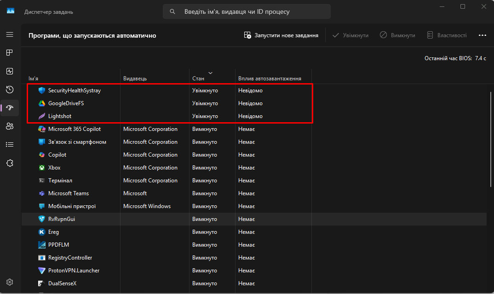Click Вимкнуто status in RegistryController row
This screenshot has height=294, width=494.
(x=205, y=258)
